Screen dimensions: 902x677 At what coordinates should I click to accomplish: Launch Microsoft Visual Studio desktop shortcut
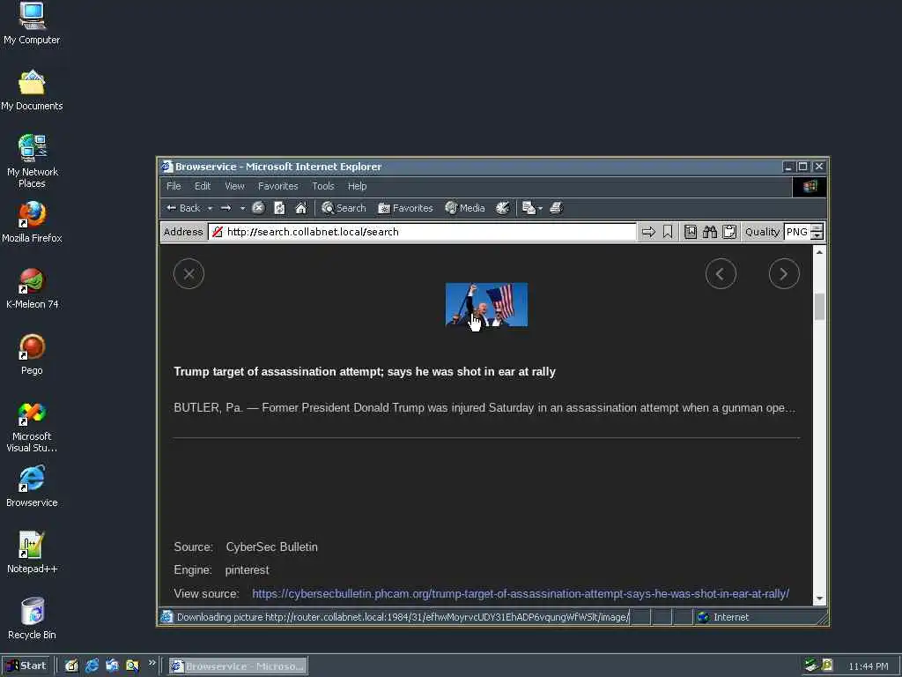point(32,427)
